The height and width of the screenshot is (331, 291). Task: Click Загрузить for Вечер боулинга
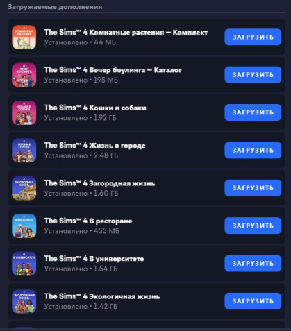tap(253, 75)
